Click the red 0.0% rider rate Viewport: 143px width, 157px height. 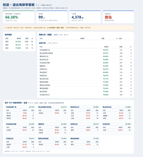[x=25, y=113]
